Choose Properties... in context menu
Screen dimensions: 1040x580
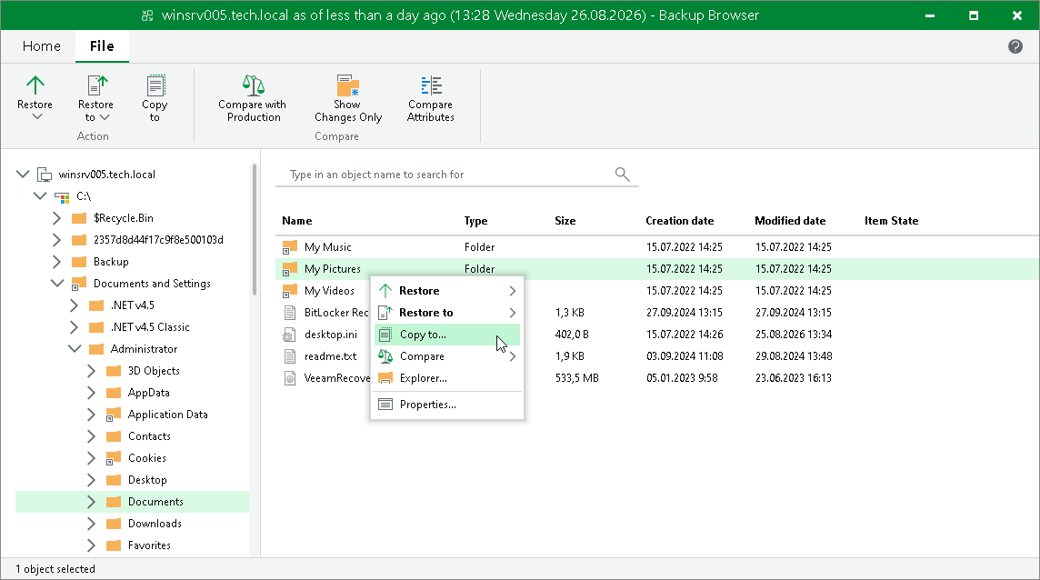(x=447, y=405)
